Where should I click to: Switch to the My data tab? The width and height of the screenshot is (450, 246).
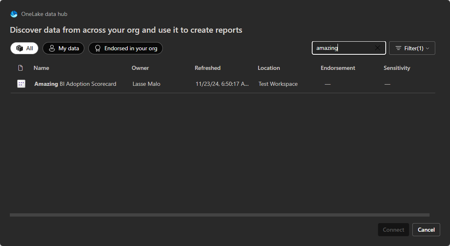[63, 48]
